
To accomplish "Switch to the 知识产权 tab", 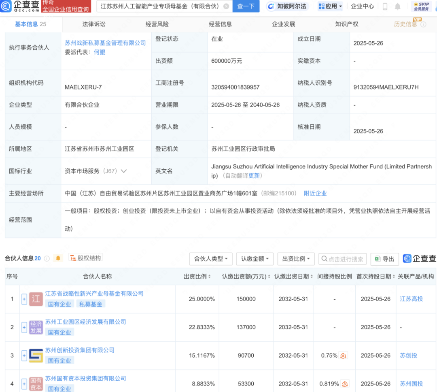I will (x=347, y=24).
